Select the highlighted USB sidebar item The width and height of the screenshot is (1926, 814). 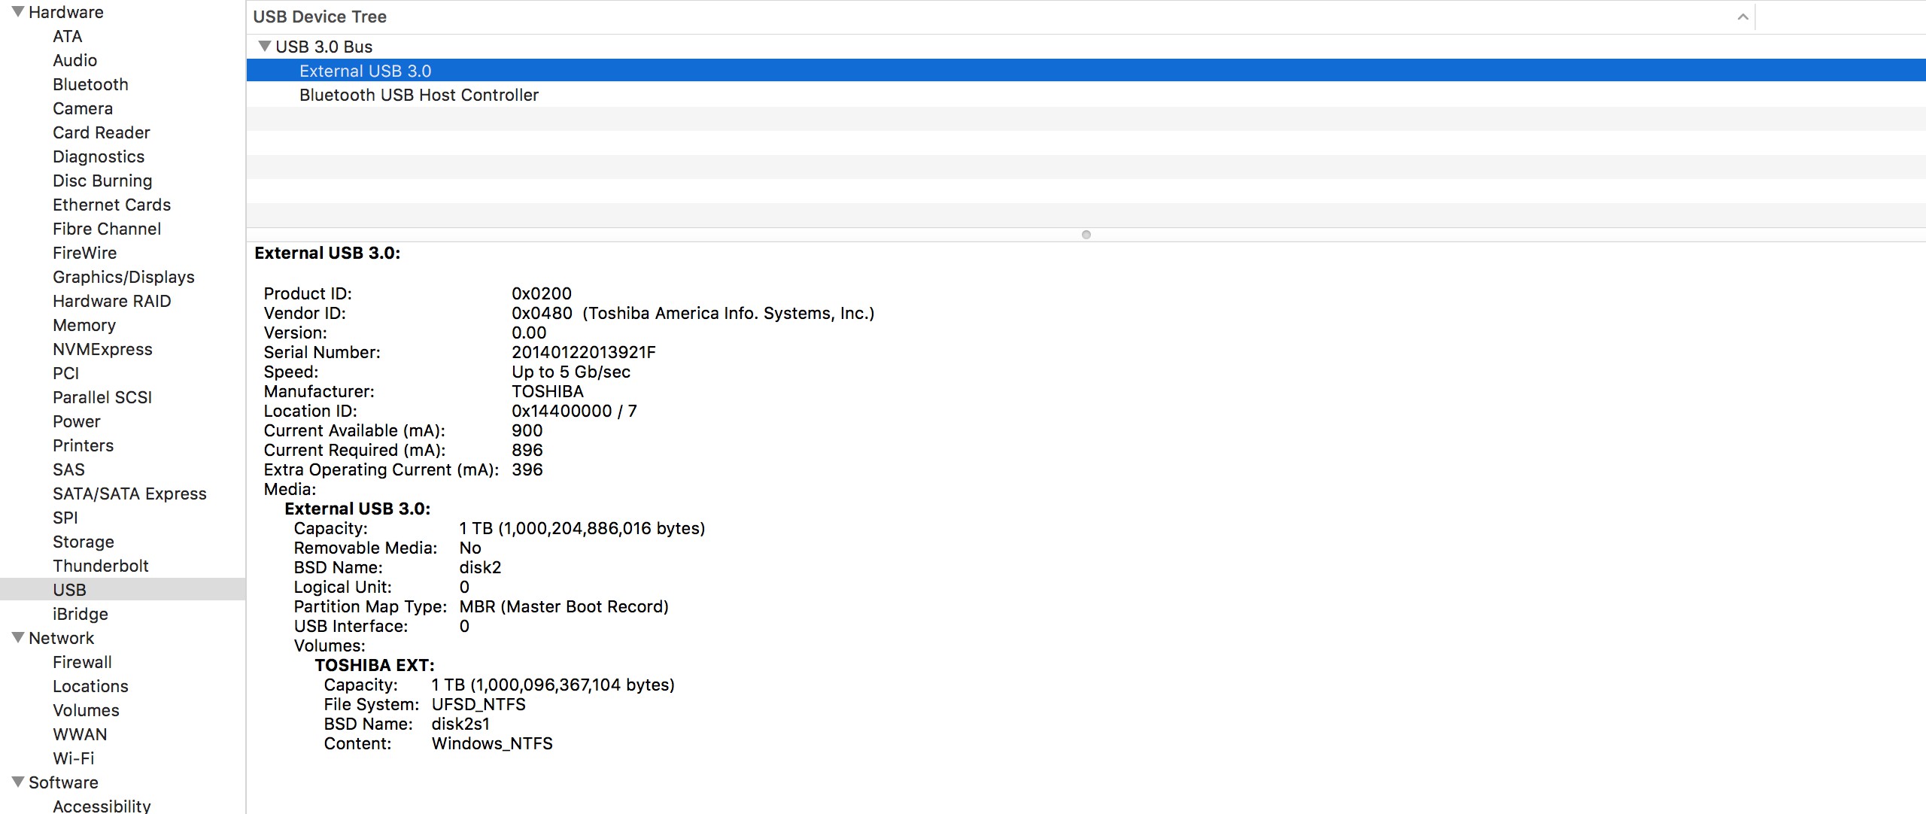123,589
